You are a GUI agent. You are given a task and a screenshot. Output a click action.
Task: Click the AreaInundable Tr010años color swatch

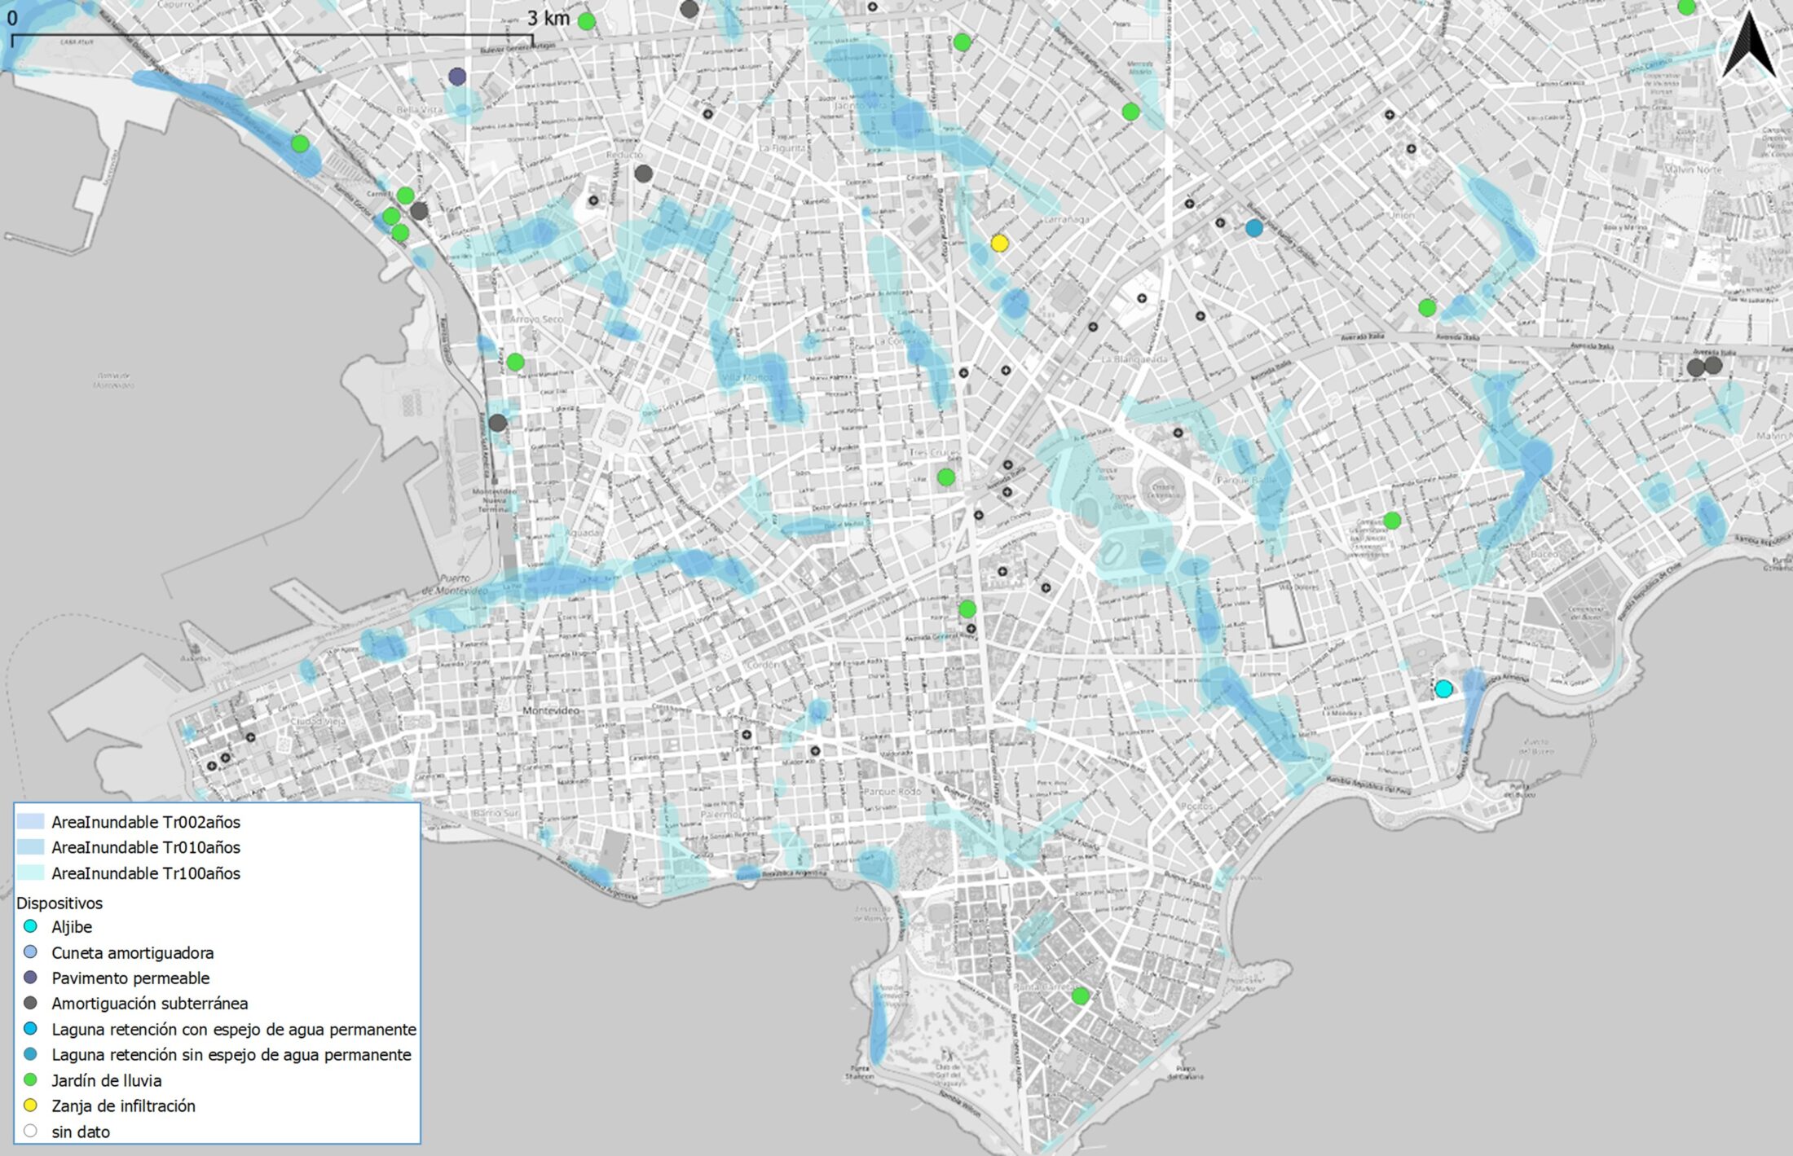tap(30, 847)
